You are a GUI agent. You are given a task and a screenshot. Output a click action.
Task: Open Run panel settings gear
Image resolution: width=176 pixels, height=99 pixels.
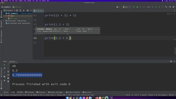(x=171, y=61)
